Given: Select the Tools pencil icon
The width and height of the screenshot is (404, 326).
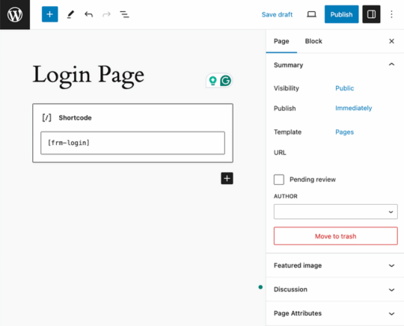Looking at the screenshot, I should tap(70, 14).
